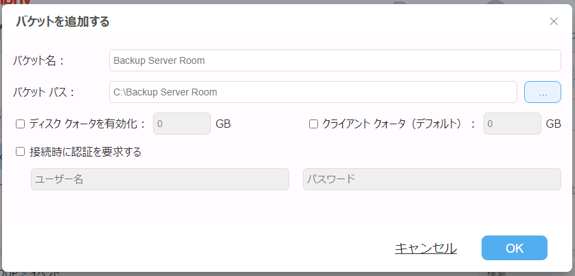Click the バケット パス： label
Screen dimensions: 575x276
(43, 92)
